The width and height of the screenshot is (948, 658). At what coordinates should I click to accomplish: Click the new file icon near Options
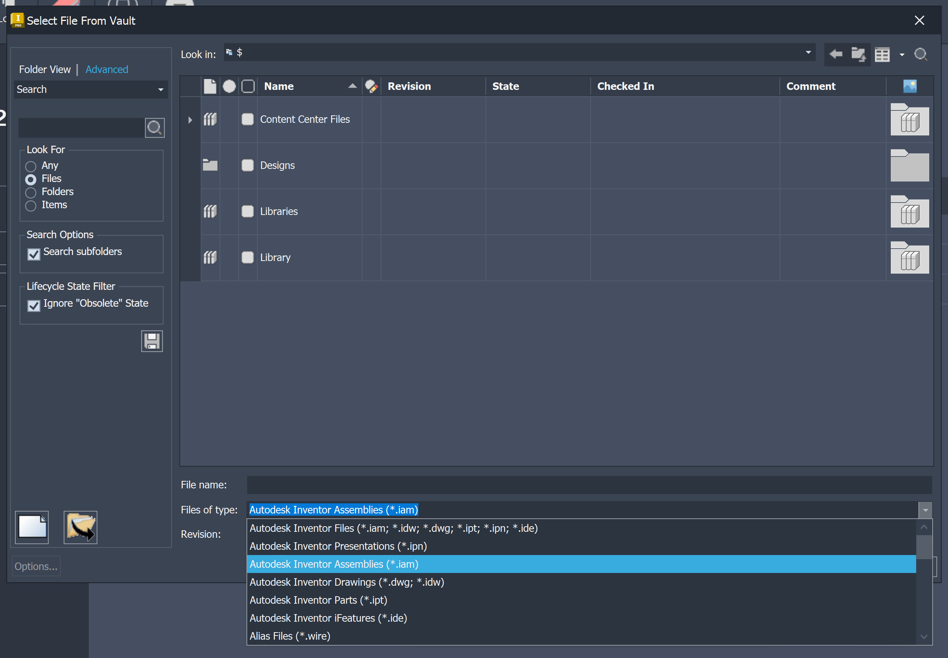(32, 527)
